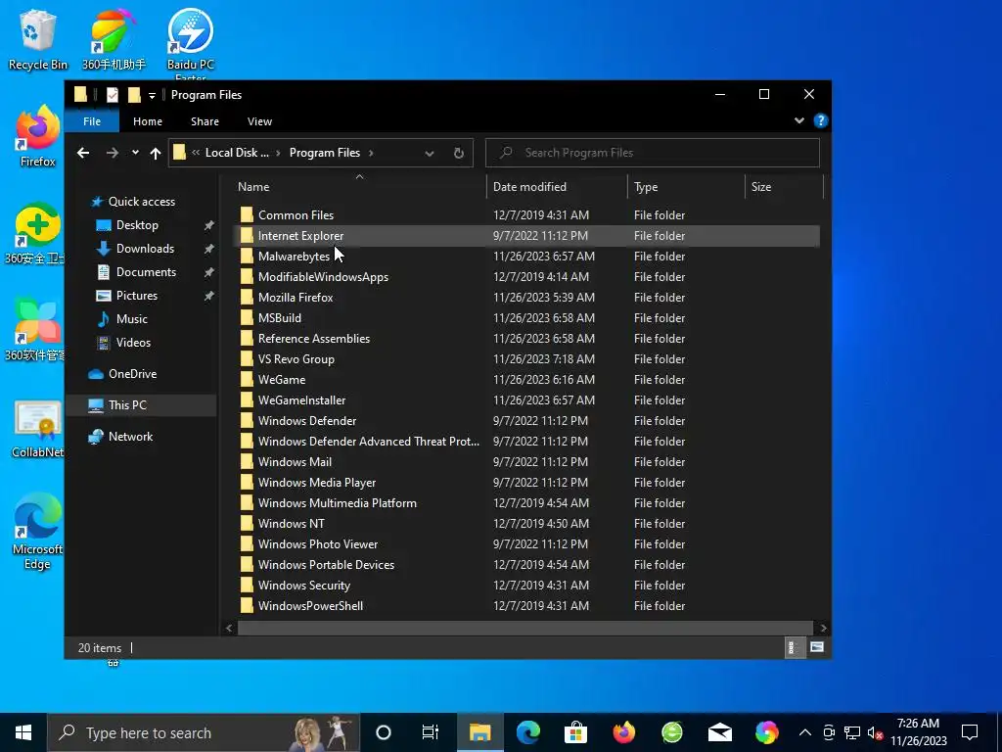Select the WindowsPowerShell folder

[x=527, y=606]
